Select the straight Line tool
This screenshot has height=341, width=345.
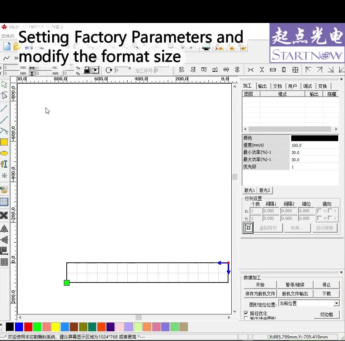tap(4, 108)
